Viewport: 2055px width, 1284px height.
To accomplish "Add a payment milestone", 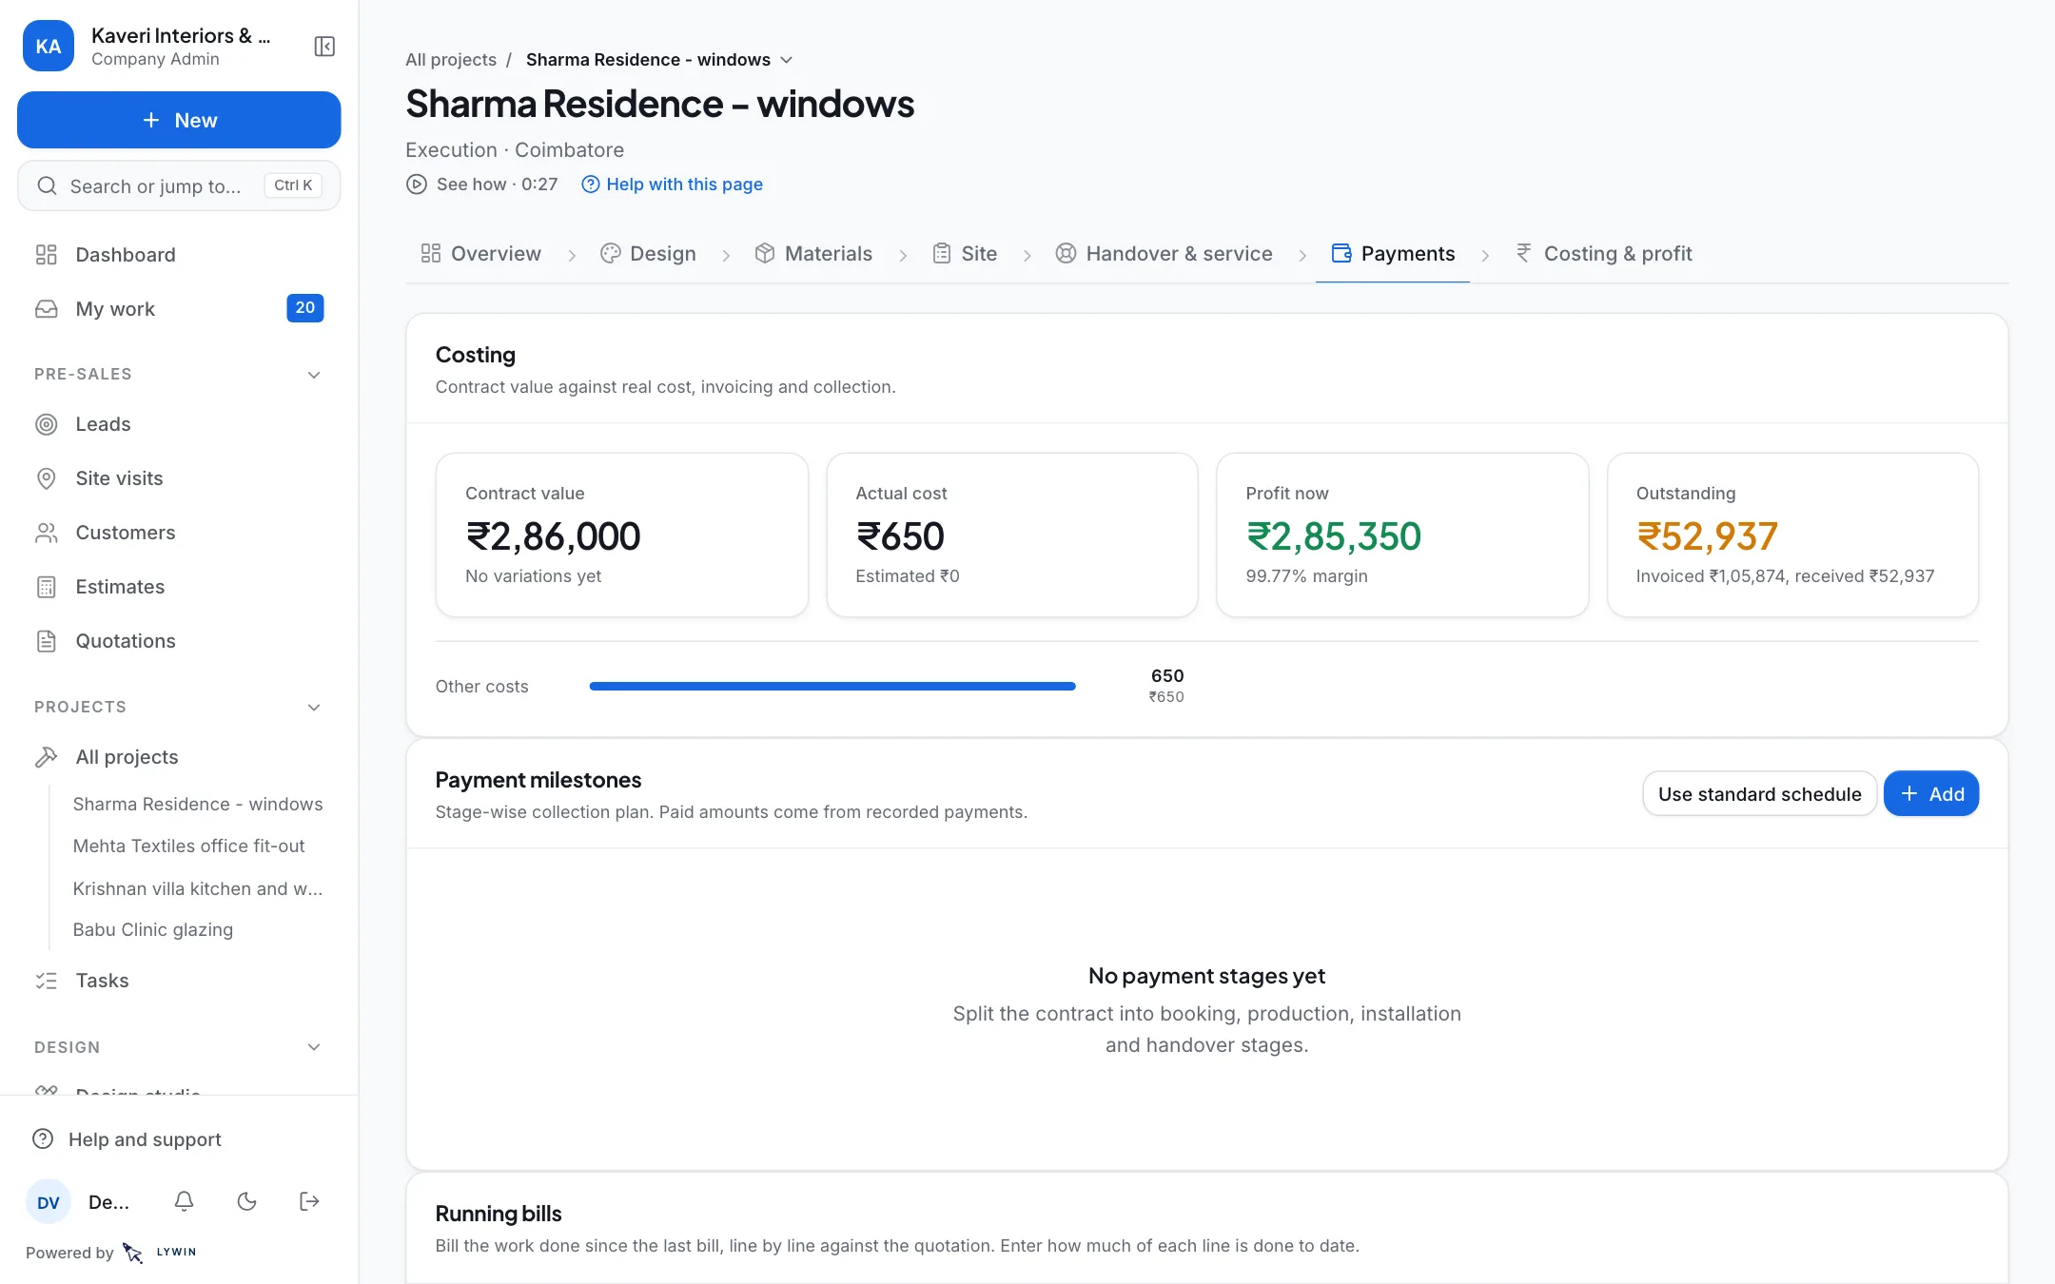I will (x=1931, y=794).
